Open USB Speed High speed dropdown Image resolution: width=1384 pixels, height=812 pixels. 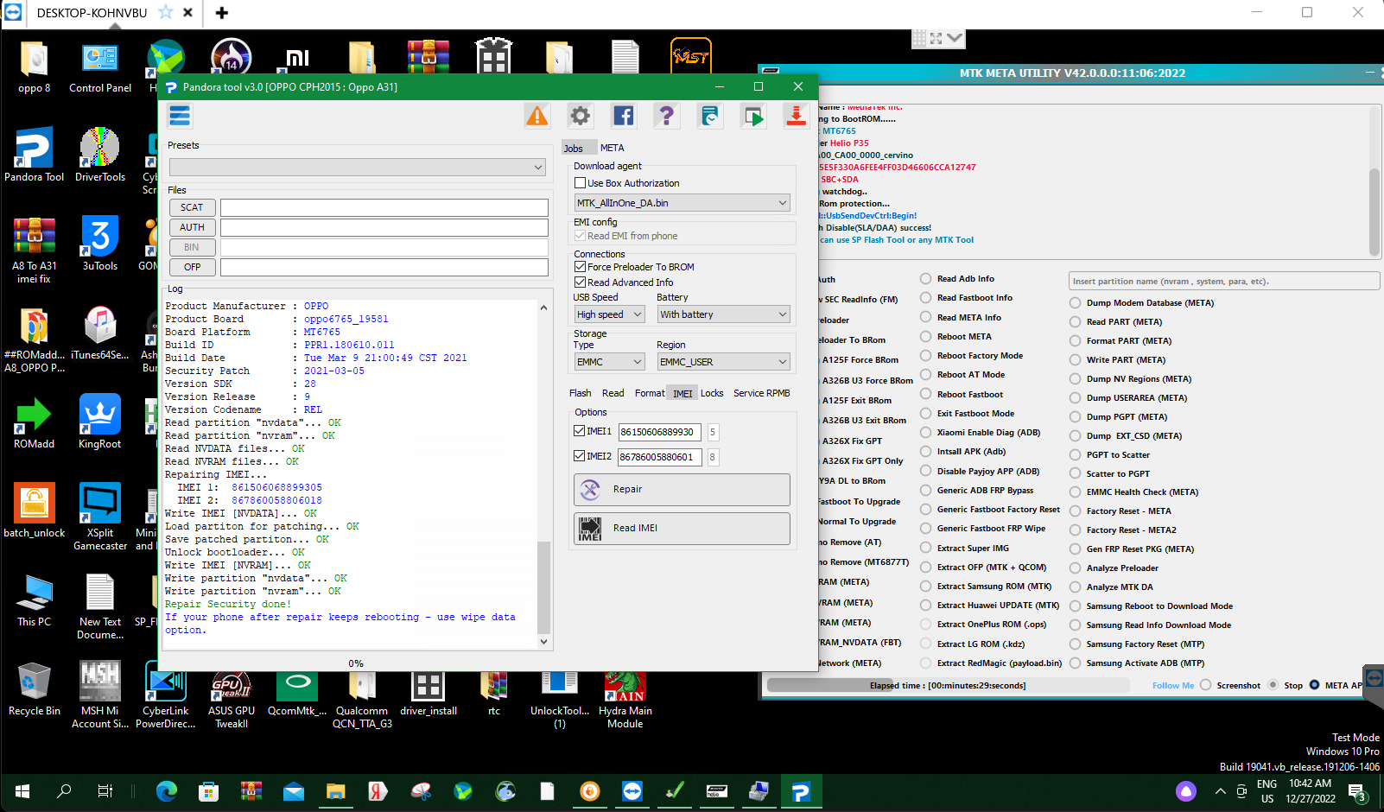609,314
